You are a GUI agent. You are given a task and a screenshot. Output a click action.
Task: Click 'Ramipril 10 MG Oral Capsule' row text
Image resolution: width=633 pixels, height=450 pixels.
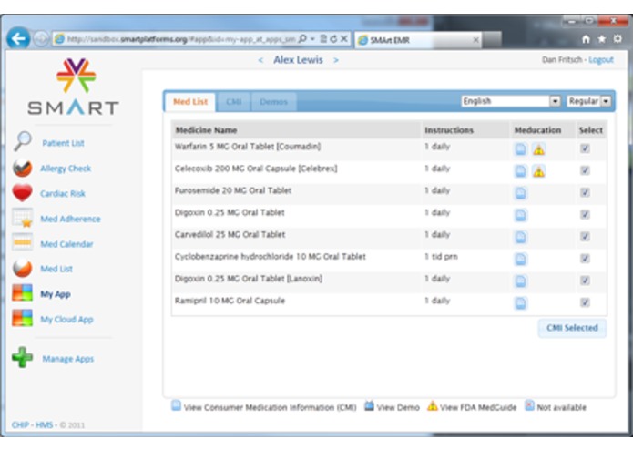(230, 301)
